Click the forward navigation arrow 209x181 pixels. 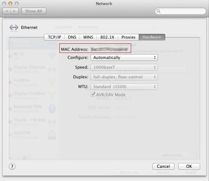[x=14, y=11]
